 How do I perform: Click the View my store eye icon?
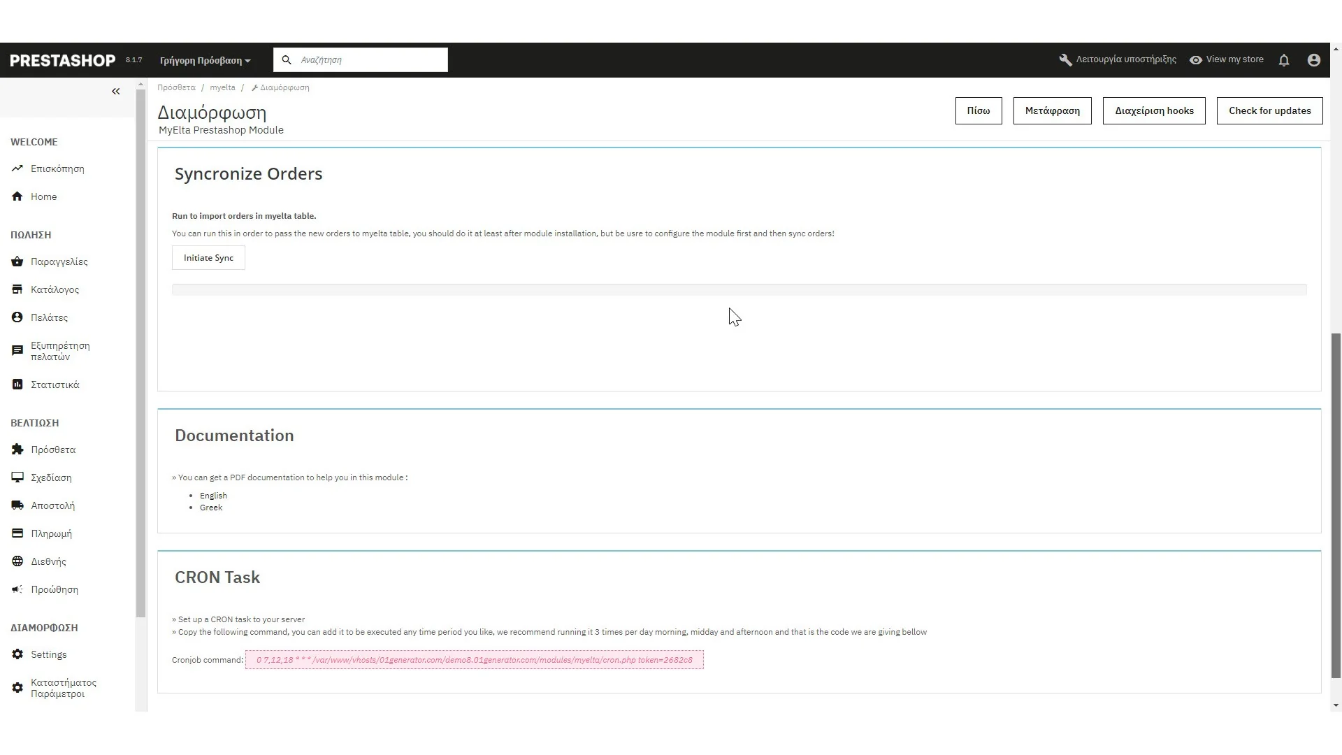(1196, 60)
